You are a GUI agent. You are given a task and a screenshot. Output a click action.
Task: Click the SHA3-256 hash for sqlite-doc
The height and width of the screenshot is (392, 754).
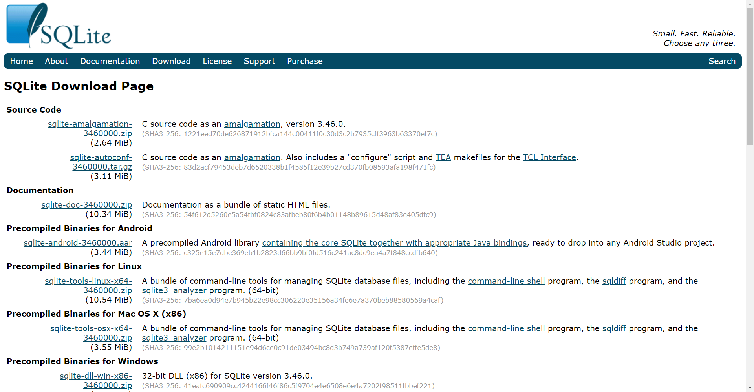tap(289, 215)
